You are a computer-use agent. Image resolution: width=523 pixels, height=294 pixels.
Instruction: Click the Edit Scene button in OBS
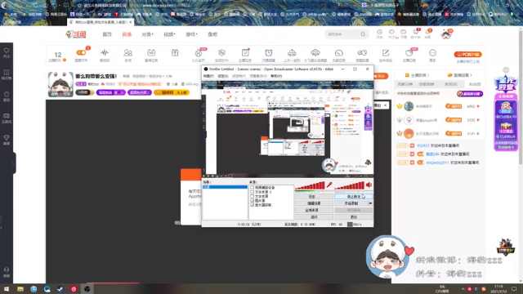[314, 203]
